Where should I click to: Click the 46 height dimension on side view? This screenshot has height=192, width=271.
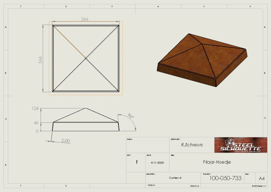pyautogui.click(x=36, y=123)
